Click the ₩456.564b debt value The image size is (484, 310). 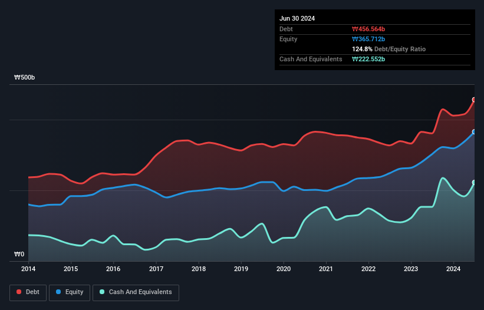point(368,29)
